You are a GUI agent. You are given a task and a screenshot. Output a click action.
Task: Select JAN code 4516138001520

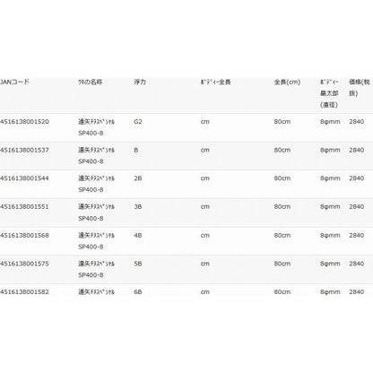(24, 122)
